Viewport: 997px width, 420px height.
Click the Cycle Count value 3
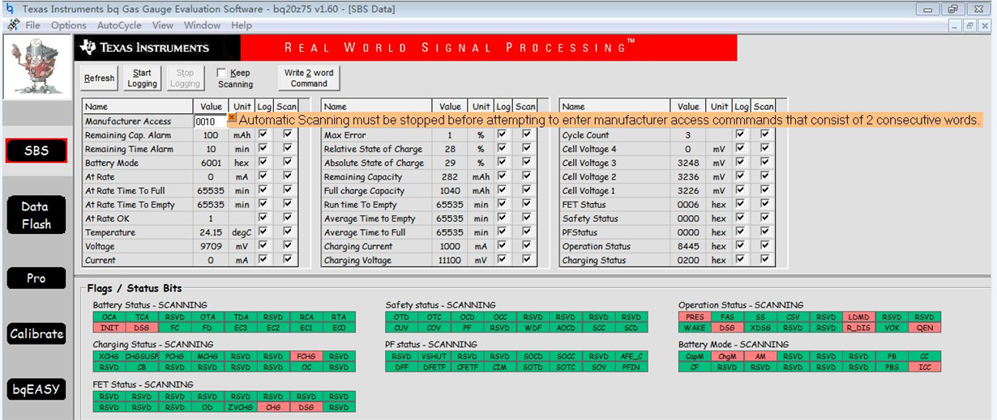click(688, 135)
